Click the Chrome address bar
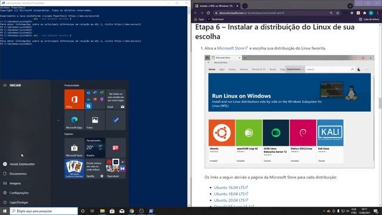The image size is (382, 215). (x=273, y=13)
